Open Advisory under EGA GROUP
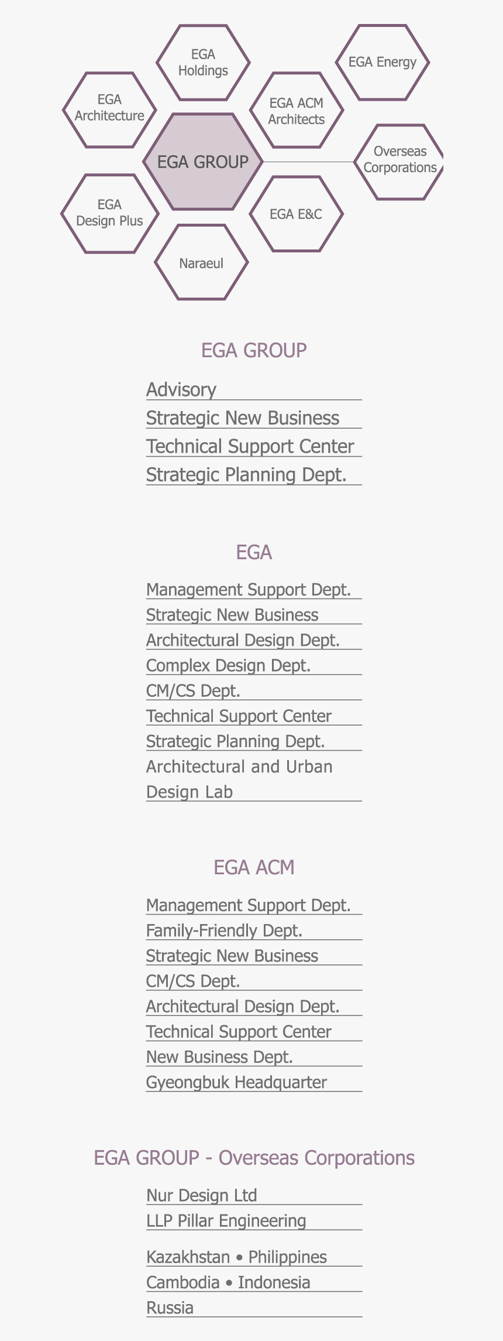Image resolution: width=503 pixels, height=1341 pixels. click(x=181, y=389)
